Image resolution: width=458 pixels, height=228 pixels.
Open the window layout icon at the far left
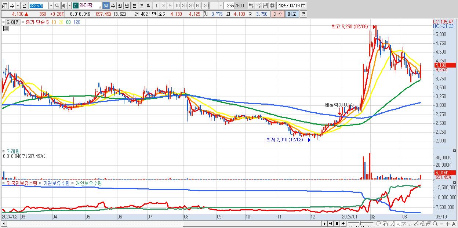point(4,6)
